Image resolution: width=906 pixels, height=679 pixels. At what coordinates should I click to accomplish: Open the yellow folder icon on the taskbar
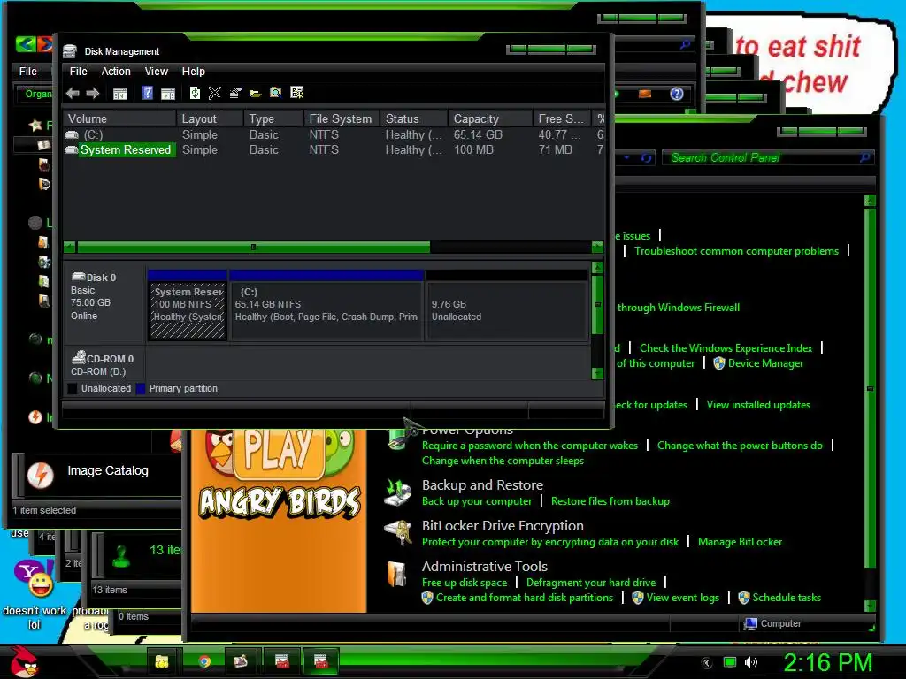pyautogui.click(x=162, y=661)
